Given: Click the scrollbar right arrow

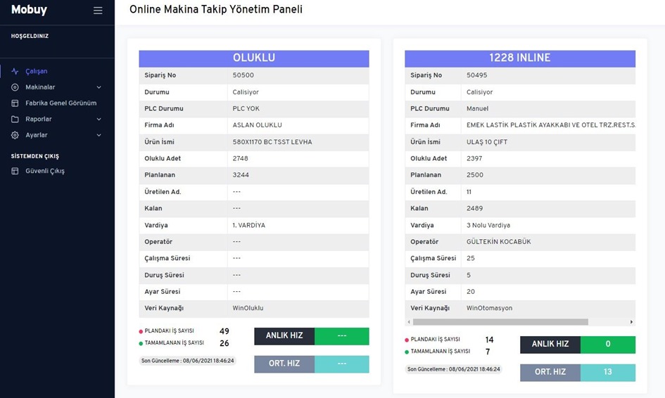Looking at the screenshot, I should pyautogui.click(x=631, y=322).
